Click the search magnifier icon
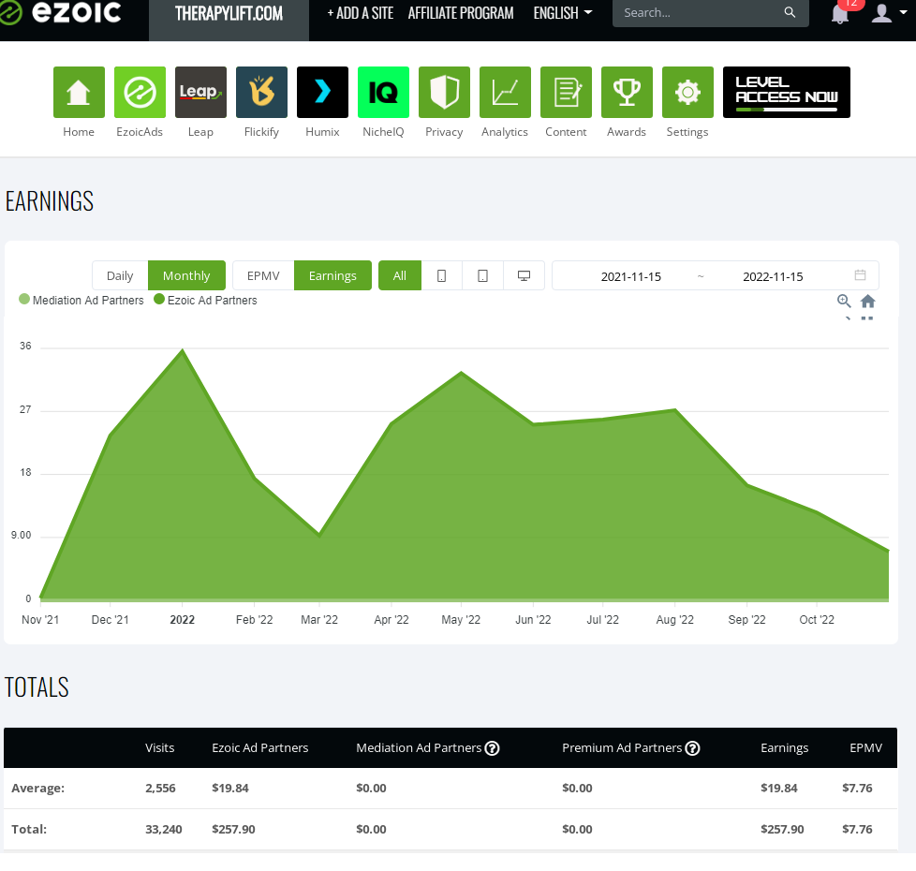This screenshot has height=871, width=916. click(x=790, y=12)
